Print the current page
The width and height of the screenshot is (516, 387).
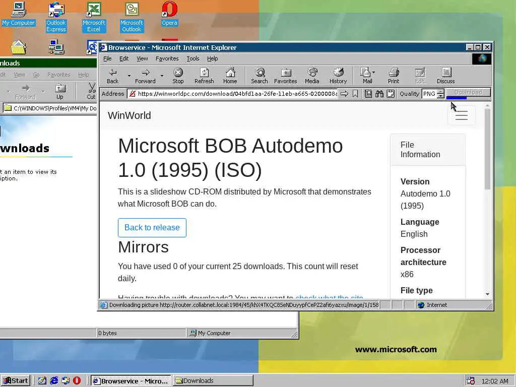(393, 76)
